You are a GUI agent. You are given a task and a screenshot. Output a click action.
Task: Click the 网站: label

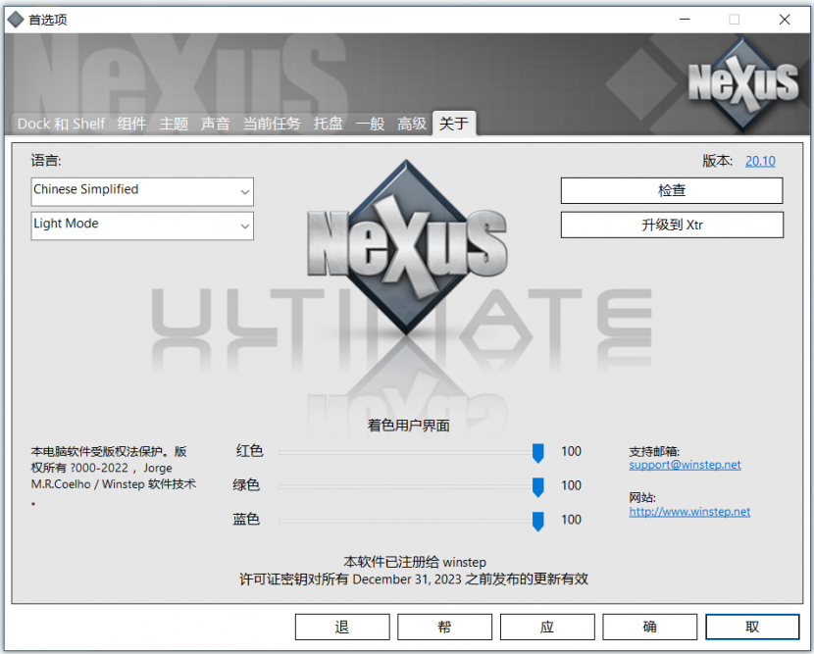(x=642, y=498)
